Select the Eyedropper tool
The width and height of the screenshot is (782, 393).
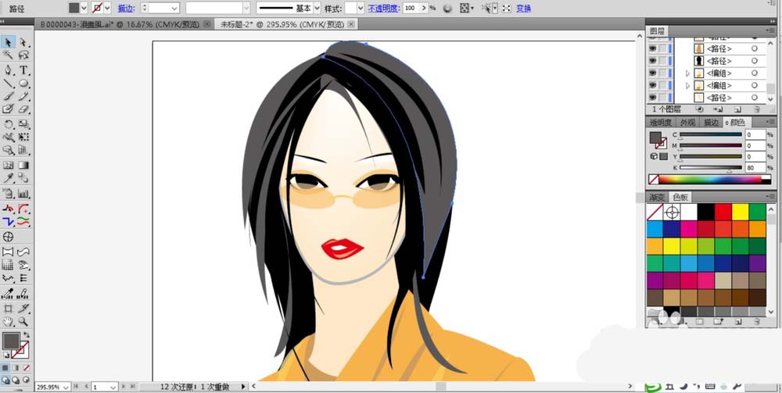[9, 178]
